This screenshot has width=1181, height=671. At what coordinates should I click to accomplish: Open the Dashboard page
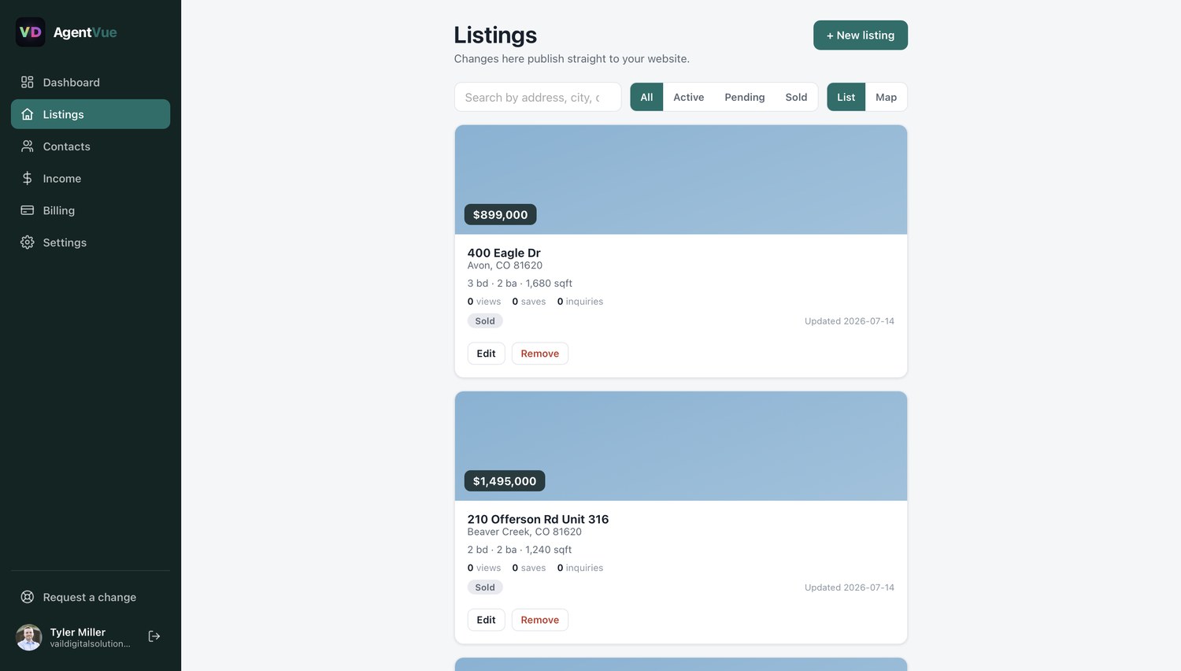[x=91, y=82]
